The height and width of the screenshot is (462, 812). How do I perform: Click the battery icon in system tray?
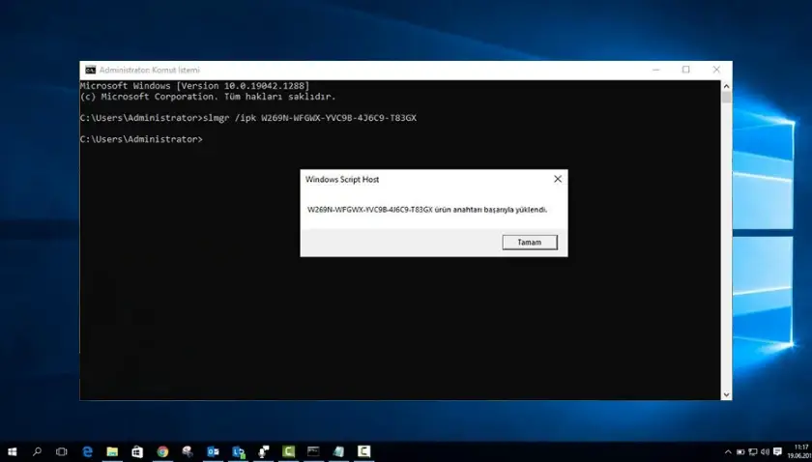click(x=740, y=452)
